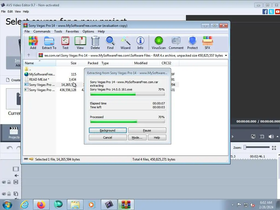Image resolution: width=280 pixels, height=210 pixels.
Task: Toggle the lower track lock
Action: tap(9, 194)
